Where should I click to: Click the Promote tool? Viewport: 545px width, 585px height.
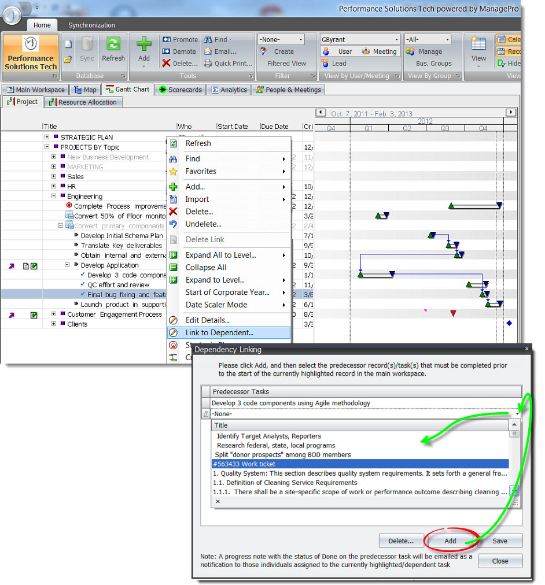[181, 39]
